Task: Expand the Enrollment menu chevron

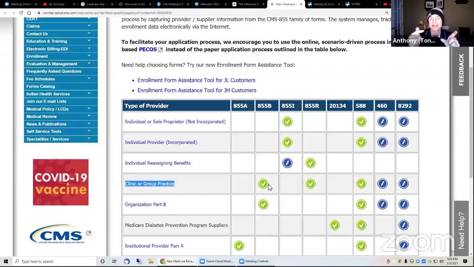Action: click(x=89, y=56)
